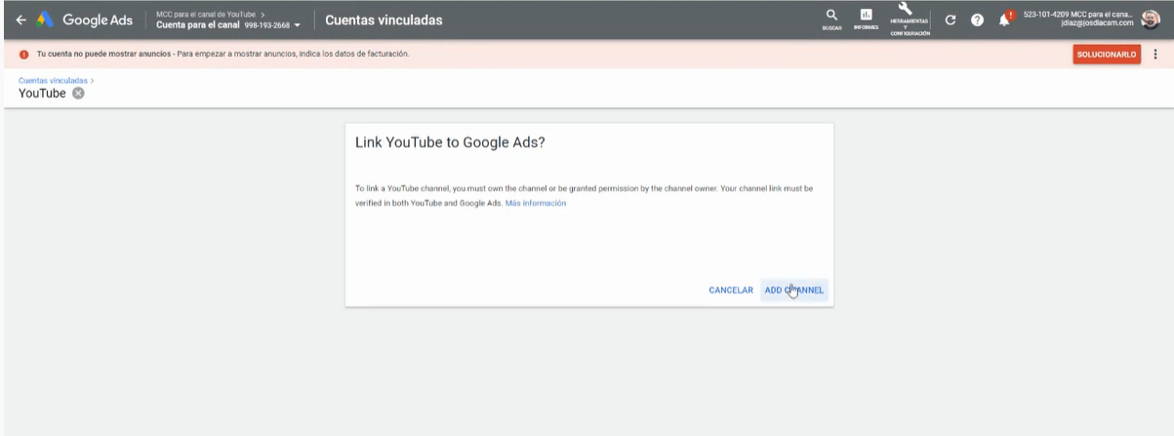Click the red warning icon in the alert banner
Viewport: 1174px width, 436px height.
(x=23, y=55)
